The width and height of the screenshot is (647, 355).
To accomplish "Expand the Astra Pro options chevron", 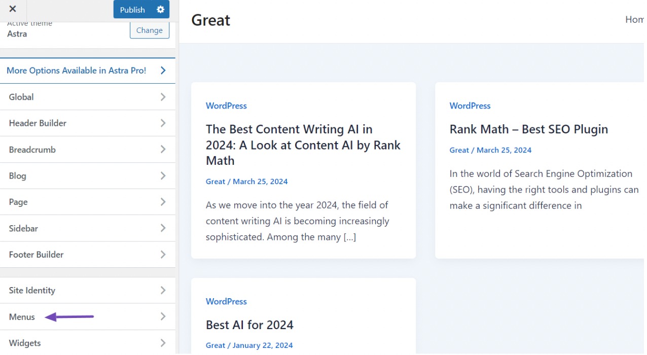I will click(163, 70).
